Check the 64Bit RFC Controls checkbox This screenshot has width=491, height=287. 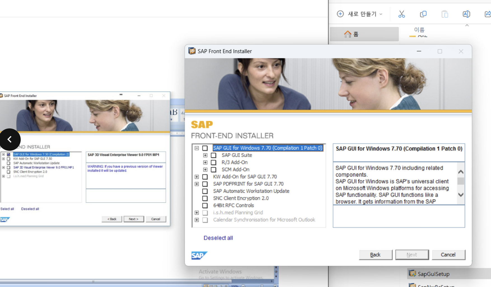point(205,205)
